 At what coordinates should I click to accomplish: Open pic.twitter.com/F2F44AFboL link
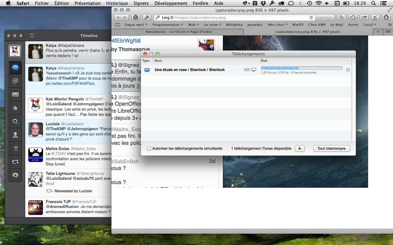70,83
